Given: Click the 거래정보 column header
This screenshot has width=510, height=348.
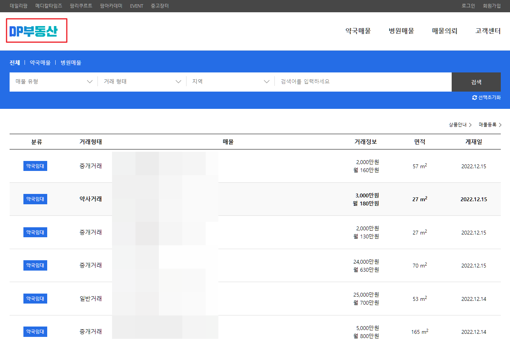Looking at the screenshot, I should click(366, 142).
